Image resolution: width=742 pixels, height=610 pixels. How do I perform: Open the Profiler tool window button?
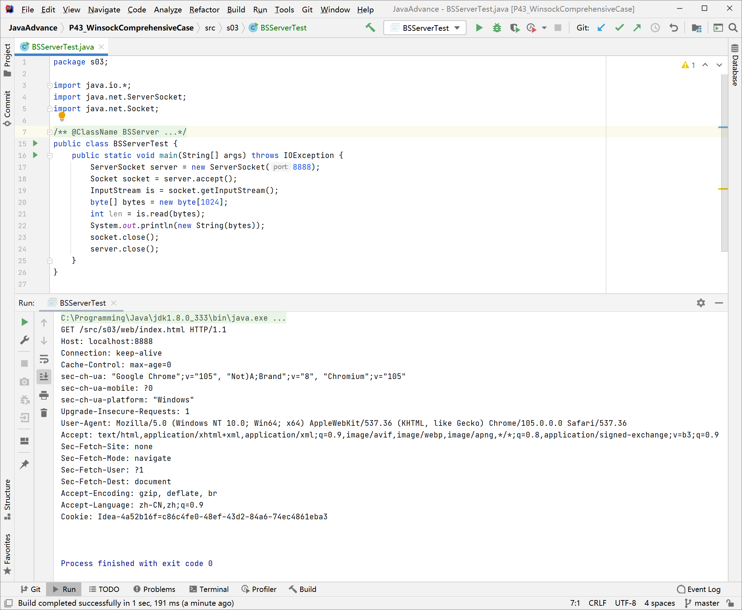pos(259,589)
